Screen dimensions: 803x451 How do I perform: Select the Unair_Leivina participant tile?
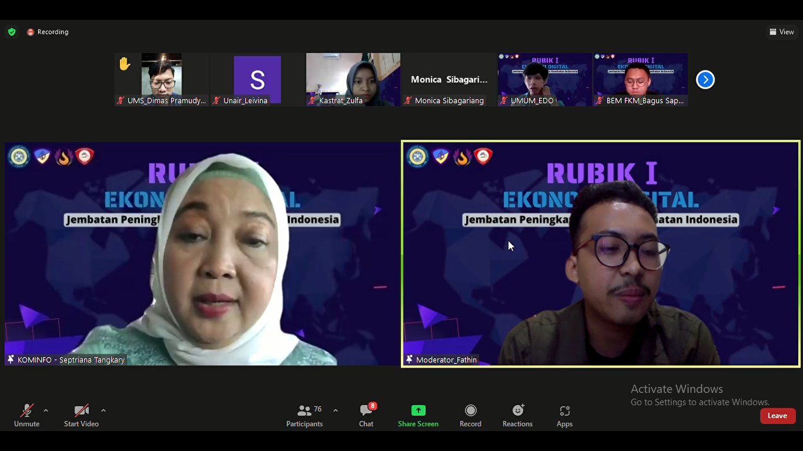pos(257,79)
